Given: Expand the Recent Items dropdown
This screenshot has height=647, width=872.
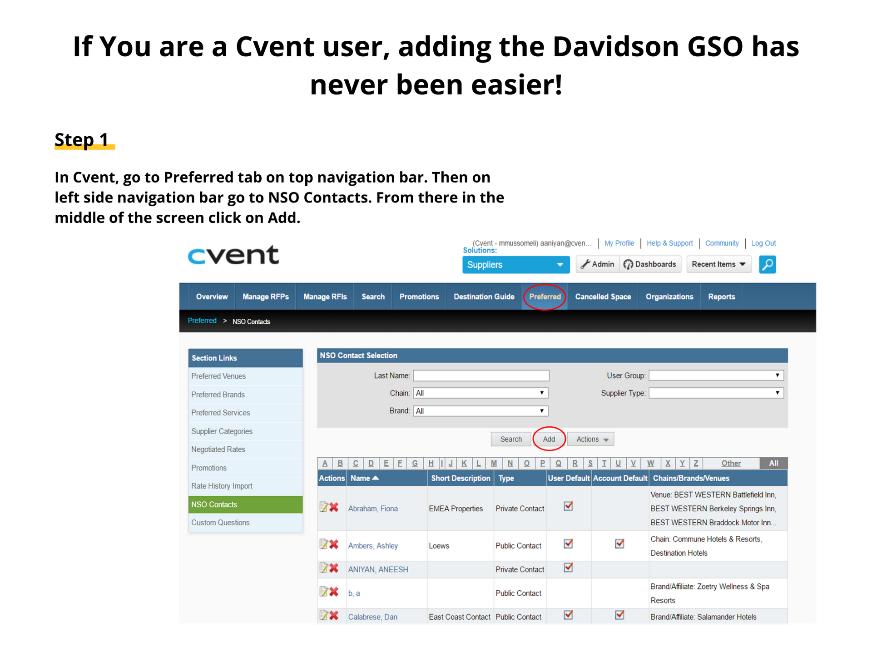Looking at the screenshot, I should point(719,264).
